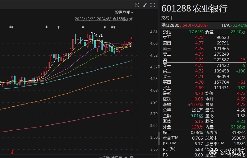
Task: Select the 买一 4.73 bid row
Action: coord(204,65)
